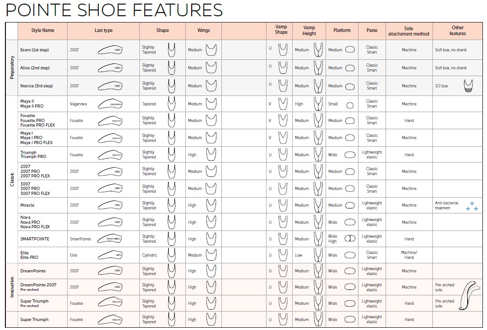Click the Low vamp height icon for Elite
The height and width of the screenshot is (330, 487).
point(318,255)
